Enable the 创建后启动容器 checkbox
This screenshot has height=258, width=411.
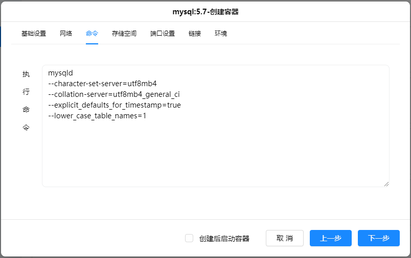click(x=189, y=238)
